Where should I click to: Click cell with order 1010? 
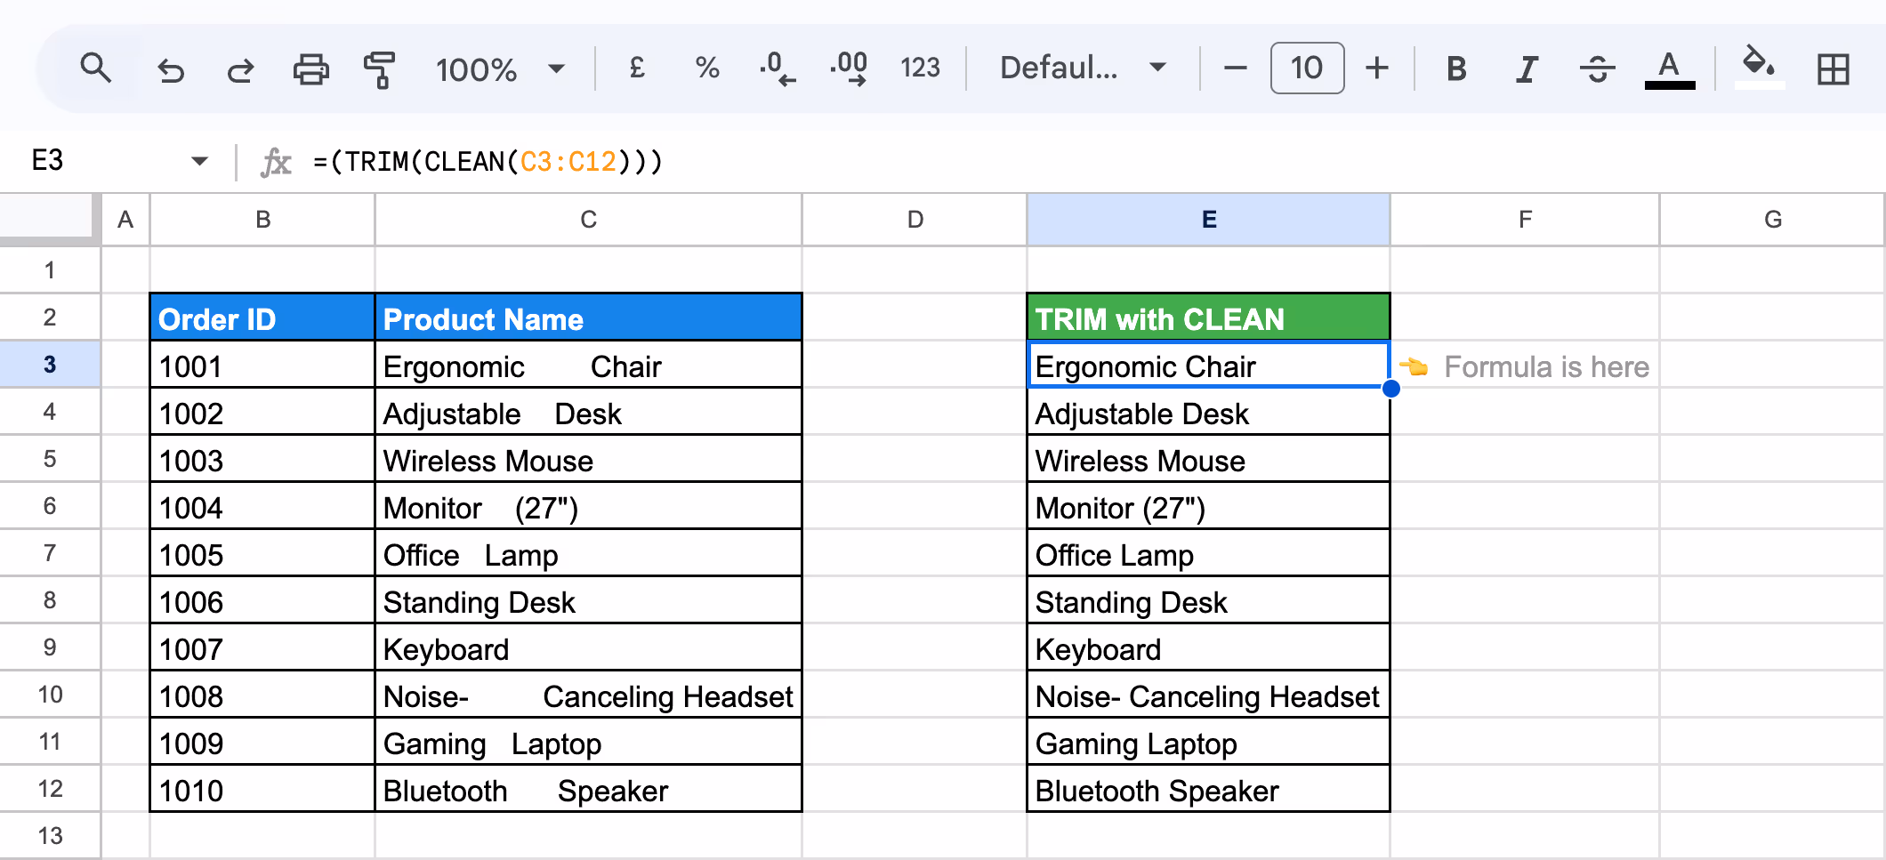point(262,789)
